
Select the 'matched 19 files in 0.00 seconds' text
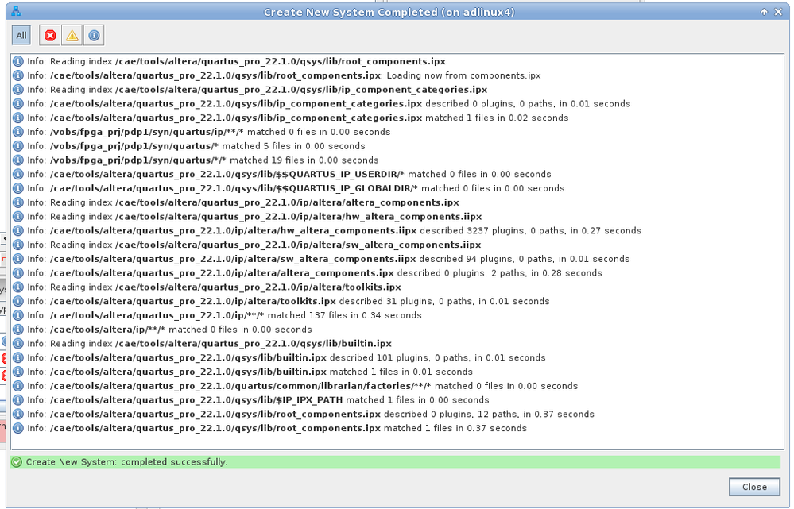coord(304,160)
